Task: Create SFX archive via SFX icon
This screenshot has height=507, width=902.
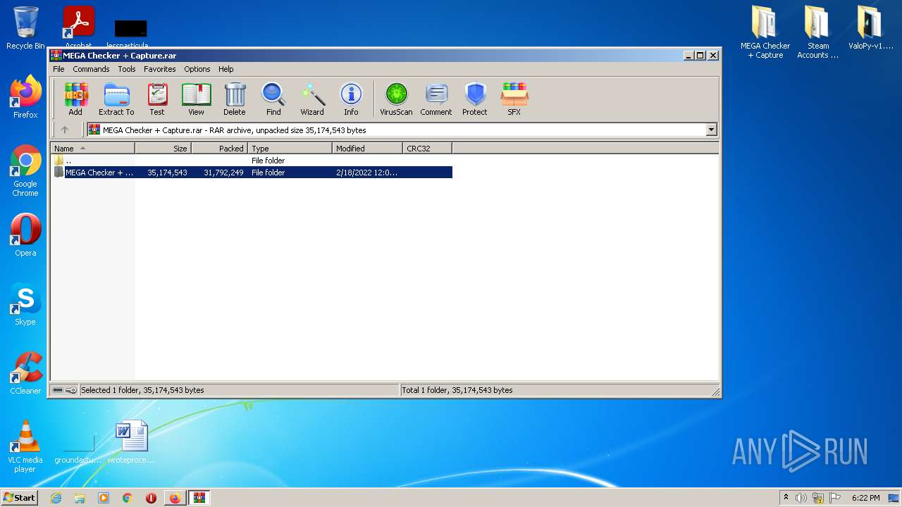Action: pyautogui.click(x=514, y=99)
